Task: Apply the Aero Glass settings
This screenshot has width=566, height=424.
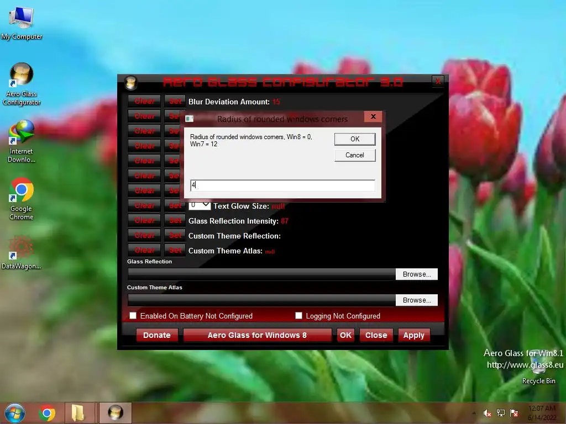Action: (413, 335)
